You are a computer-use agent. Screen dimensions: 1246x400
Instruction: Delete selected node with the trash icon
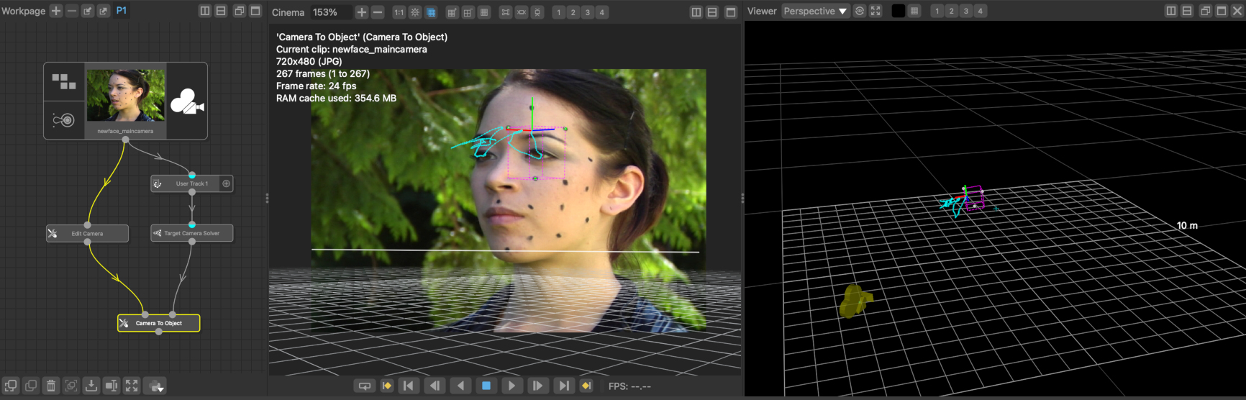51,386
